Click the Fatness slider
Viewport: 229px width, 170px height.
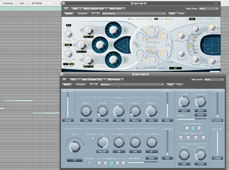click(x=192, y=119)
